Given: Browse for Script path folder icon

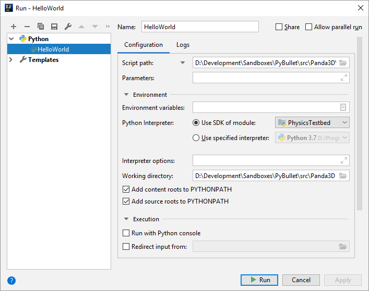Looking at the screenshot, I should [343, 63].
